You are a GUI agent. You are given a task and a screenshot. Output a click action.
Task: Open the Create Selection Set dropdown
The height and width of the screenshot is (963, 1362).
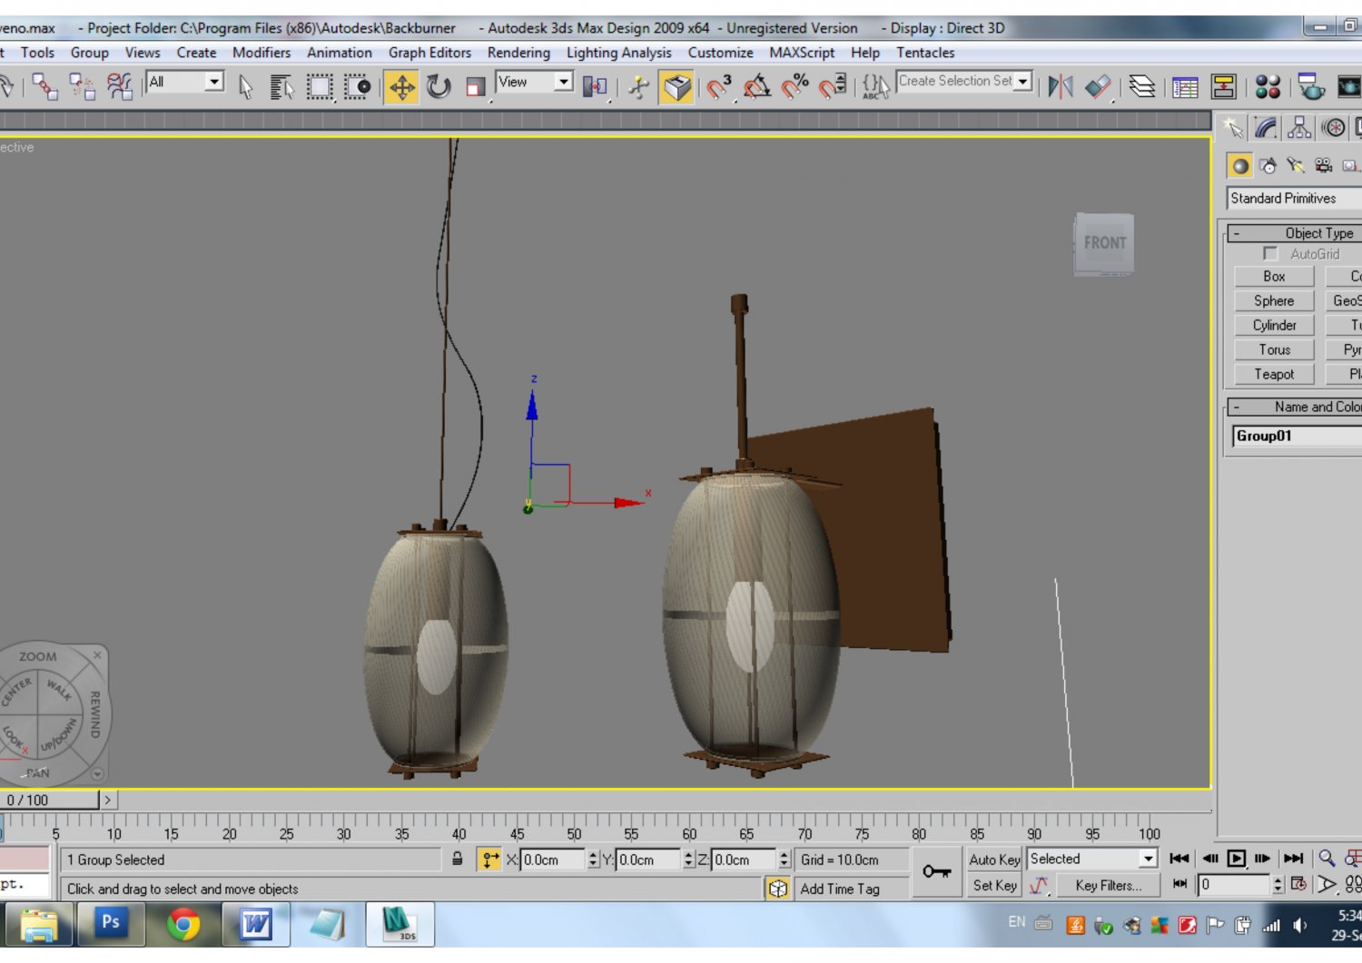[962, 81]
